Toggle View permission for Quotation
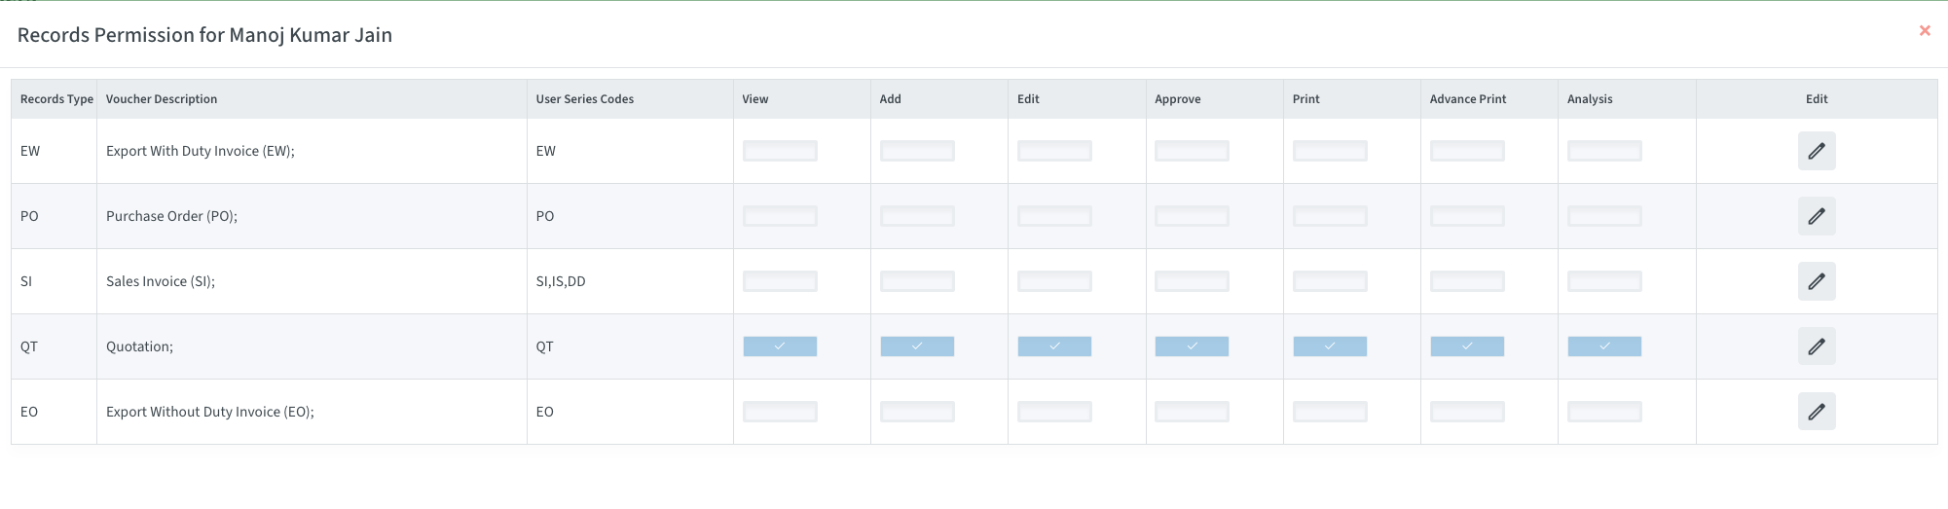This screenshot has height=509, width=1948. click(780, 346)
